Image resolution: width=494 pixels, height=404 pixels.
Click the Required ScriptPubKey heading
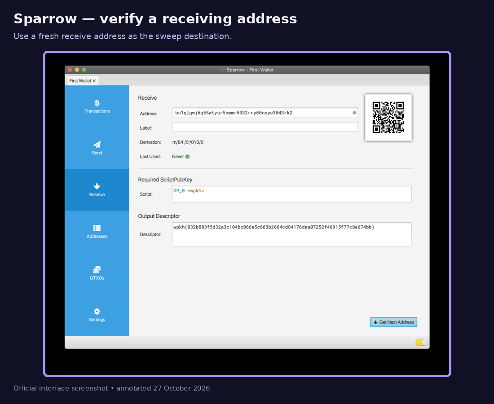click(165, 180)
